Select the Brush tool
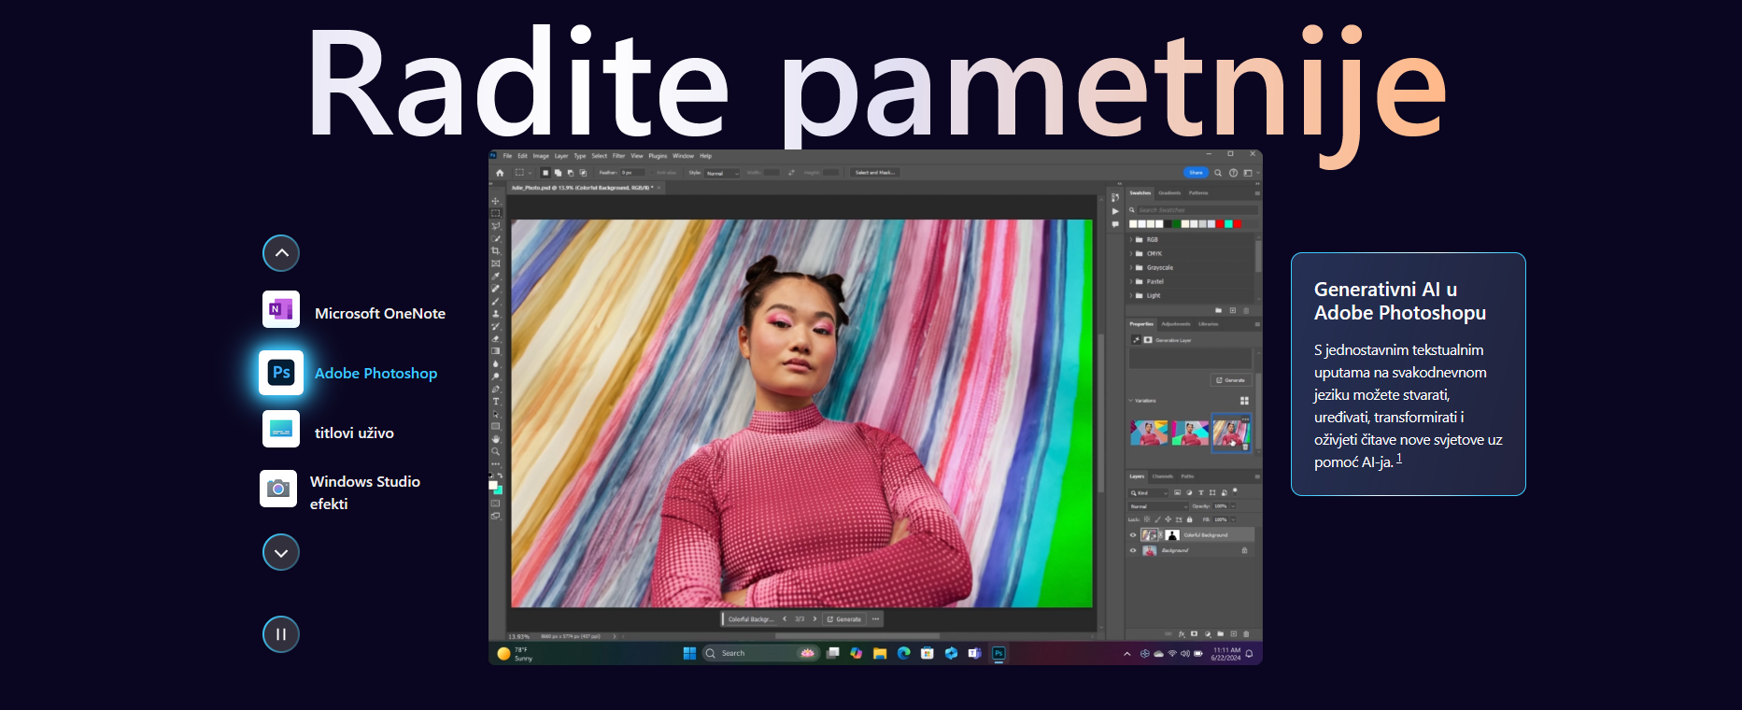Viewport: 1742px width, 710px height. pyautogui.click(x=496, y=301)
